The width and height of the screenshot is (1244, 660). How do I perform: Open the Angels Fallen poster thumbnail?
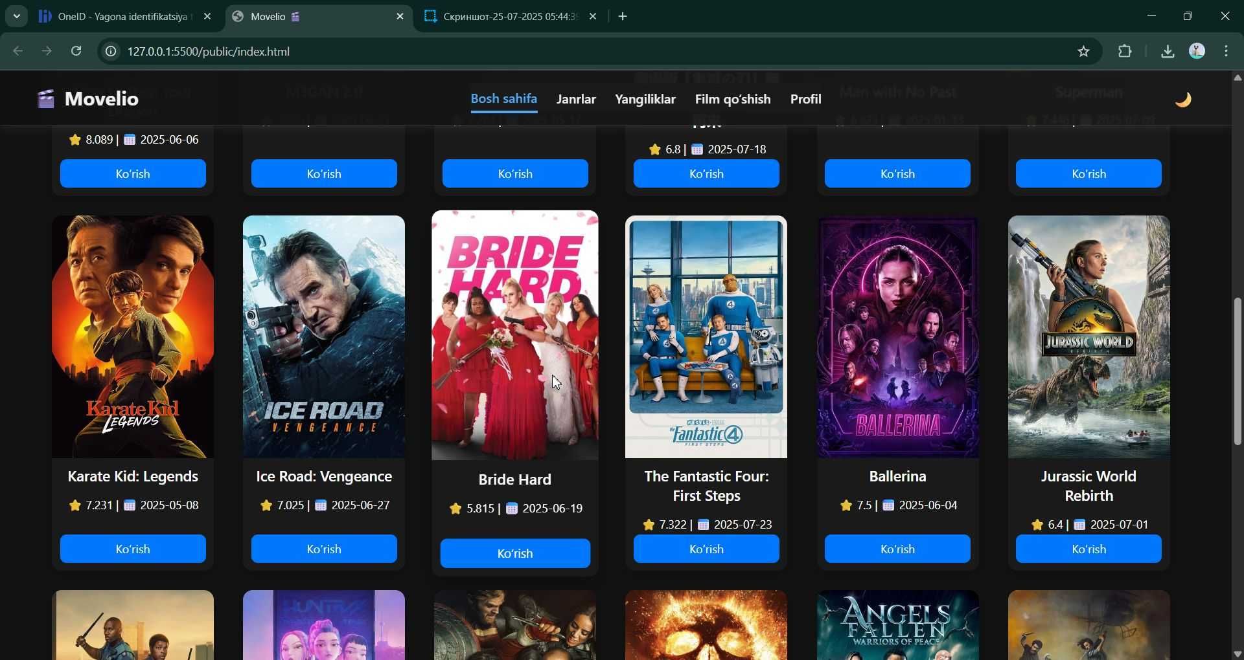897,625
